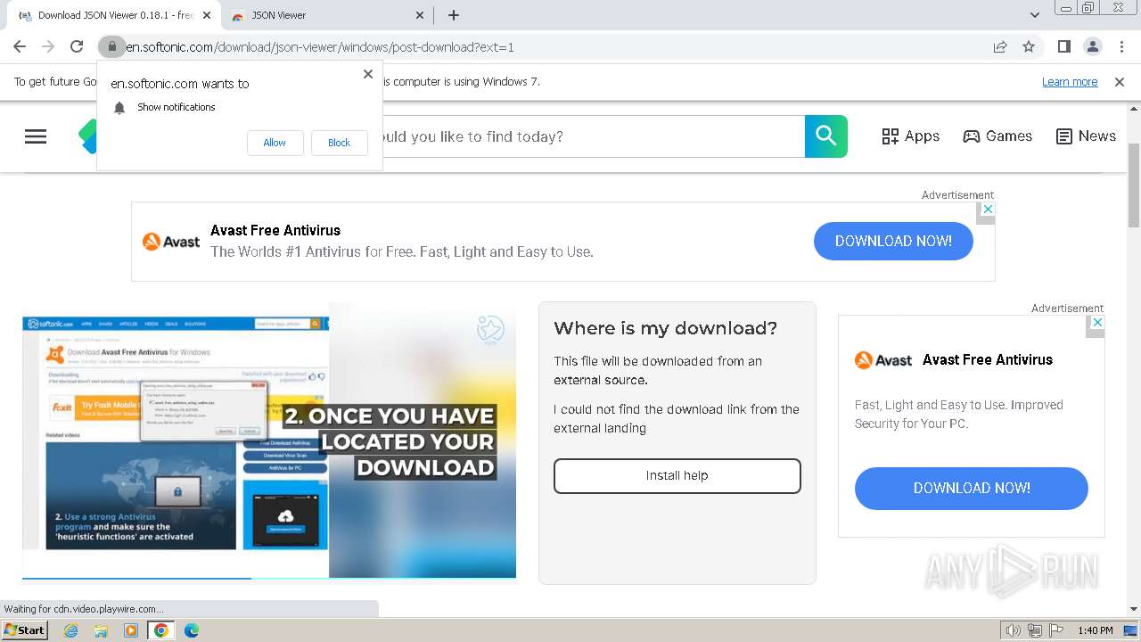Play the download instructions video
The image size is (1141, 642).
(269, 440)
